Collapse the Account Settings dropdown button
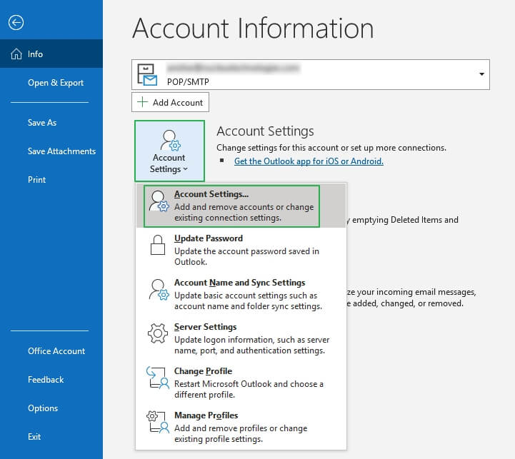Screen dimensions: 515x459 click(169, 151)
